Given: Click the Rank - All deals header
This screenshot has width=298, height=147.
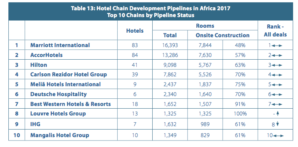Looking at the screenshot, I should pos(275,30).
